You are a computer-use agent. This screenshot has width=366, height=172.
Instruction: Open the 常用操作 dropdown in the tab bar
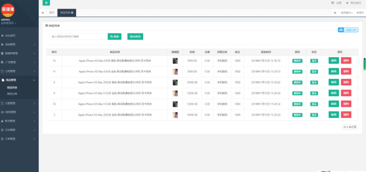(x=347, y=13)
